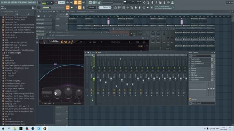This screenshot has height=131, width=234.
Task: Toggle auto scrolling arrow icon
Action: coord(72,7)
